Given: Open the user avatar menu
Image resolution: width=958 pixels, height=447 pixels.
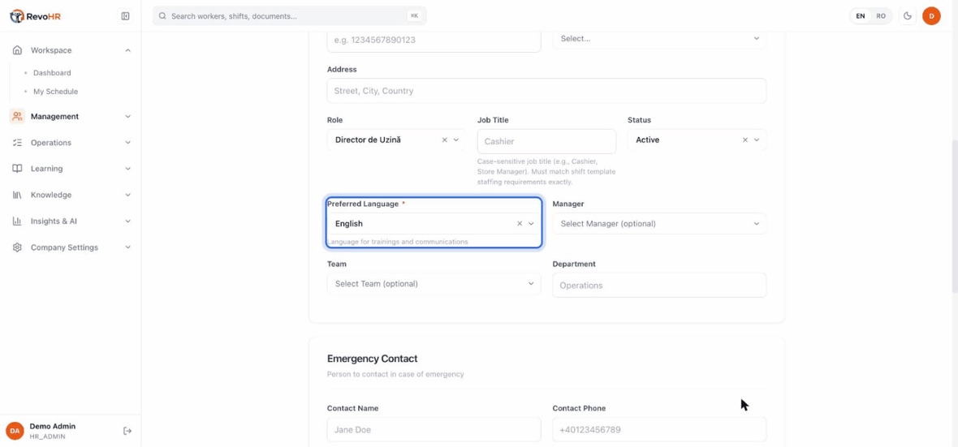Looking at the screenshot, I should pos(931,16).
